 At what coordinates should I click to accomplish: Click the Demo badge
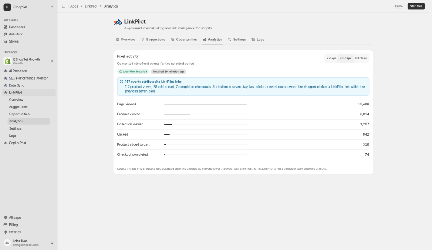click(399, 6)
